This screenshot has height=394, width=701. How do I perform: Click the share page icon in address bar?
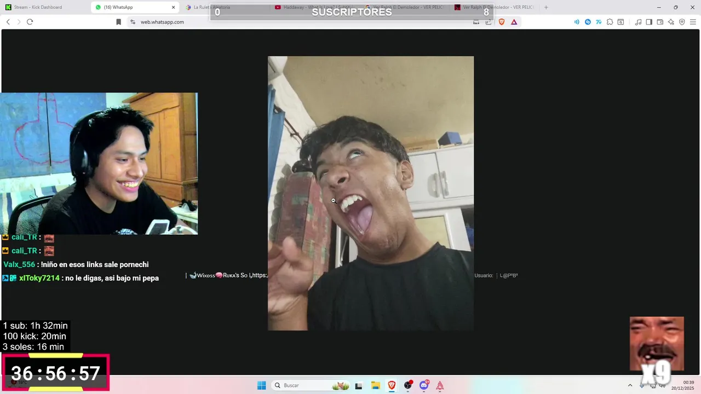[x=489, y=22]
